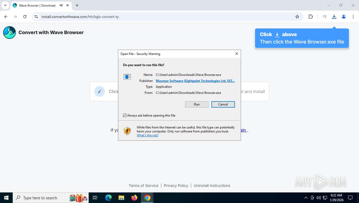Screen dimensions: 359x203
Task: Close the Security Warning dialog
Action: (237, 54)
